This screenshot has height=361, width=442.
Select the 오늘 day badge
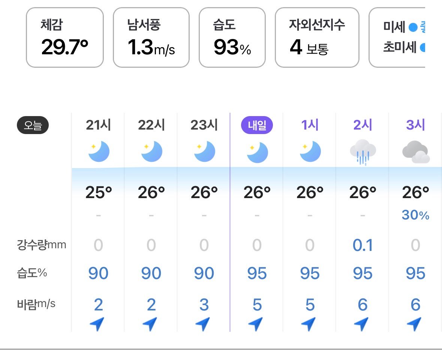[x=33, y=125]
